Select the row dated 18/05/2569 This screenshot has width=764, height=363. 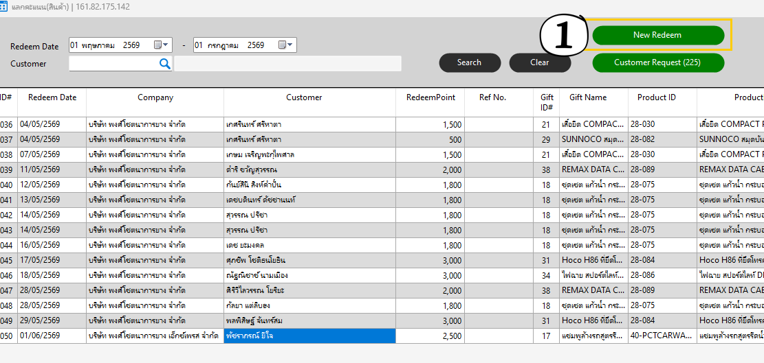click(382, 276)
